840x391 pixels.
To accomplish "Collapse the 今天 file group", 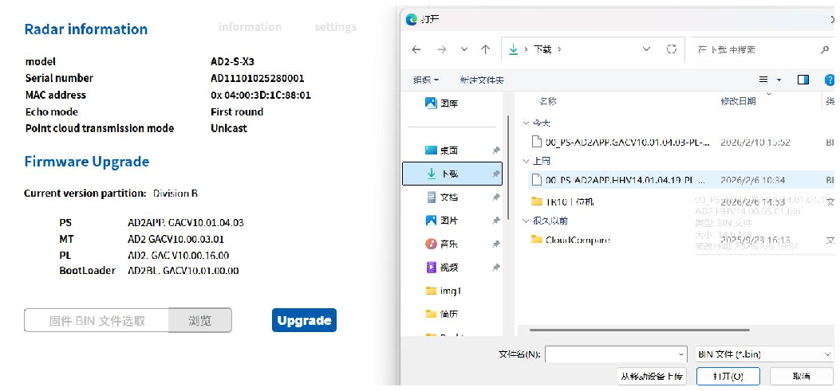I will coord(526,123).
